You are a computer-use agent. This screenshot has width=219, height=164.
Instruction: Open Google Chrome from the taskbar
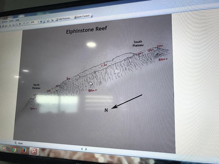pyautogui.click(x=14, y=150)
